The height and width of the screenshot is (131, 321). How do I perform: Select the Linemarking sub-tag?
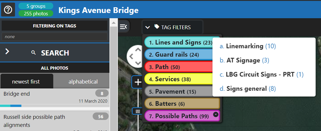coord(245,46)
